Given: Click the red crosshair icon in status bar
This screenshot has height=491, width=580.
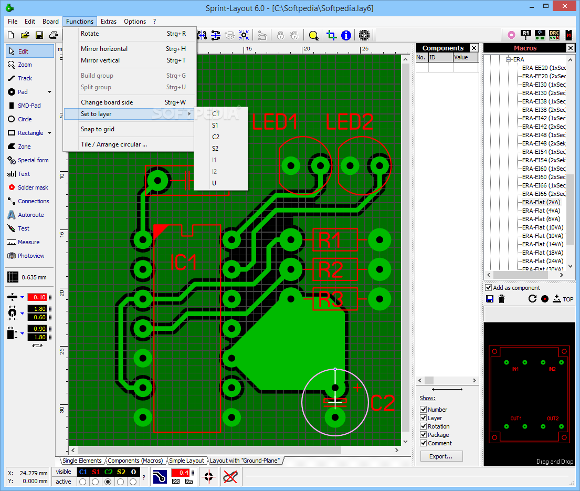Looking at the screenshot, I should click(208, 477).
